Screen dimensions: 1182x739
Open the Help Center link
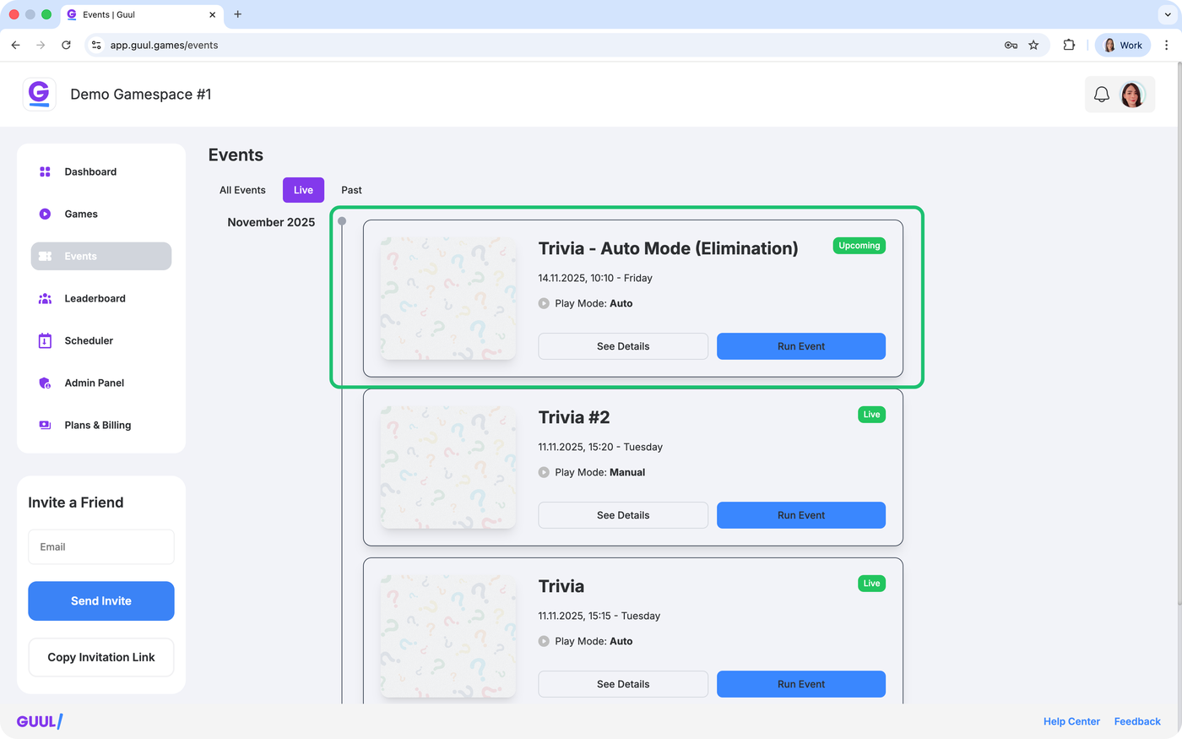(1071, 721)
